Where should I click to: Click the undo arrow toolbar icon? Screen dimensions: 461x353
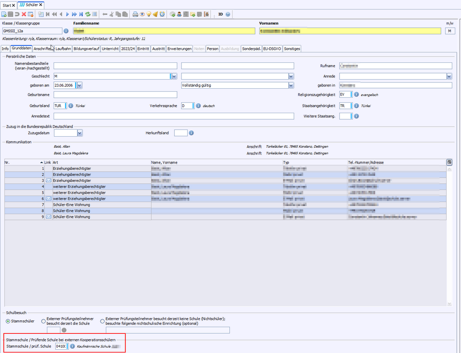tap(17, 14)
